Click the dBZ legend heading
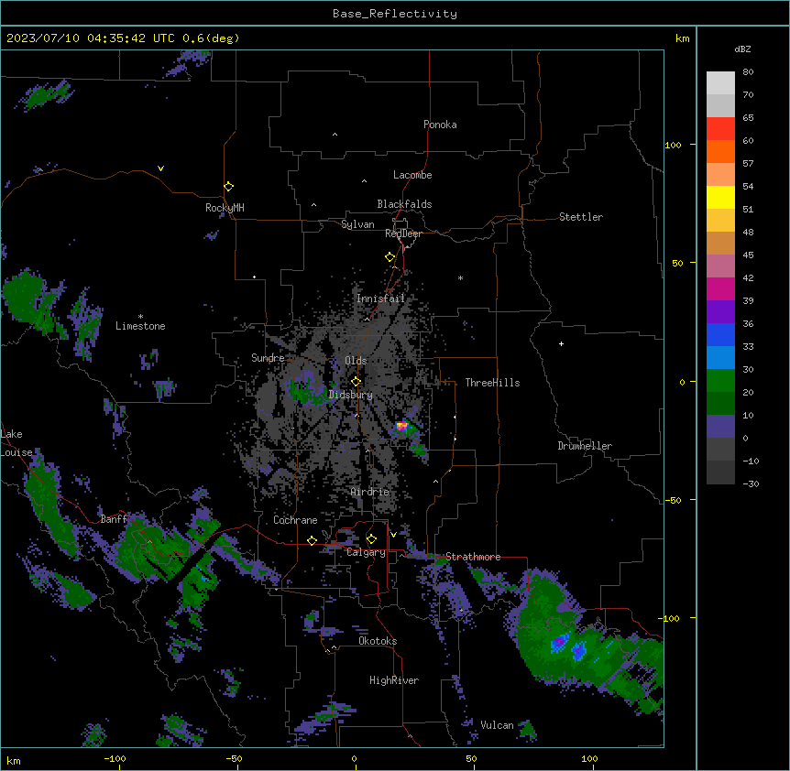 pyautogui.click(x=742, y=49)
